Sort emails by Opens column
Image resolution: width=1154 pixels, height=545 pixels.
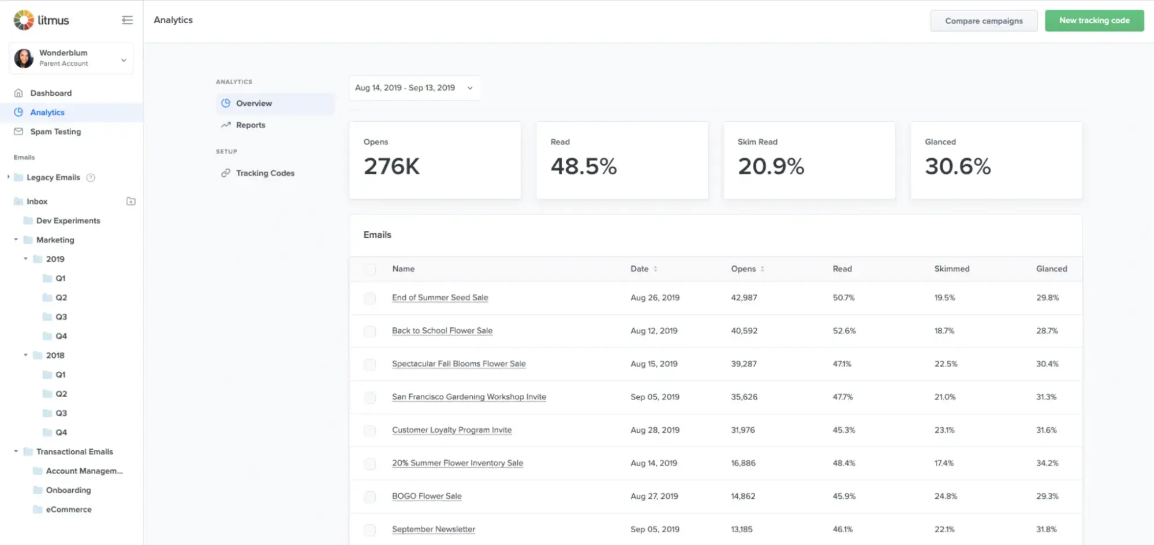(749, 268)
